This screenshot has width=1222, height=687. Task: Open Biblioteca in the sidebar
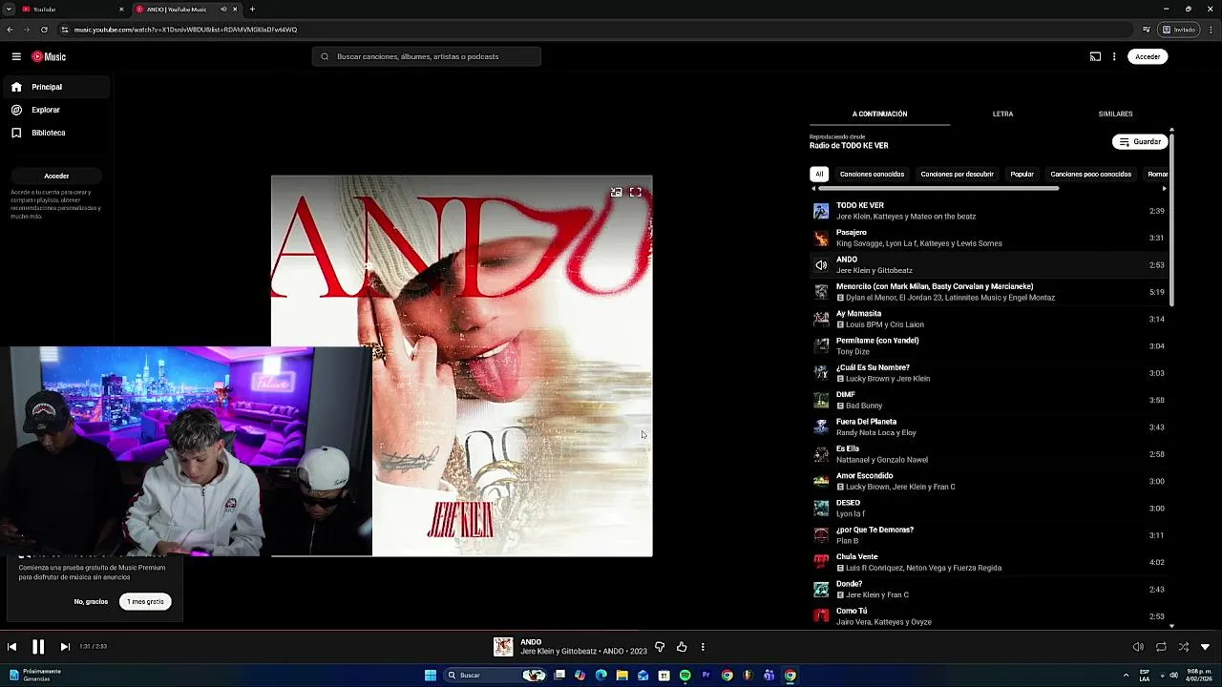[56, 133]
